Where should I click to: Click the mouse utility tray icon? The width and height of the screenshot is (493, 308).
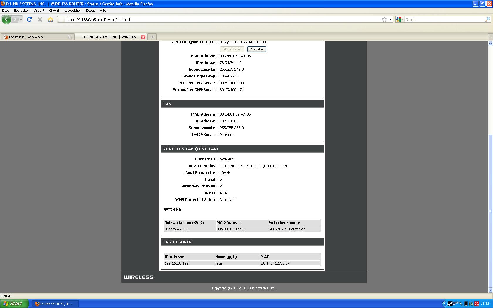pos(471,304)
